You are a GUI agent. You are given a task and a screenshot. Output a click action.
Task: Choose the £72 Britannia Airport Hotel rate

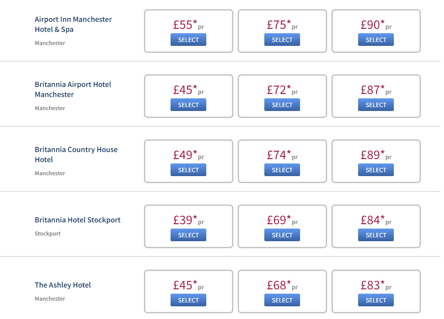[x=282, y=105]
